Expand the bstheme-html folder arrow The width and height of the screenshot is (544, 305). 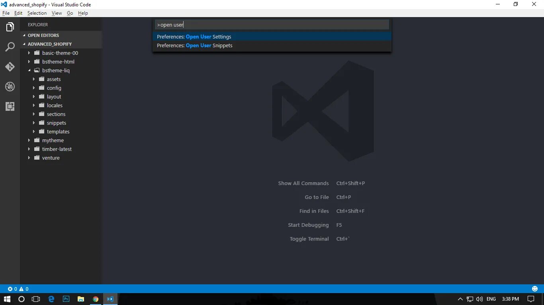[x=29, y=62]
